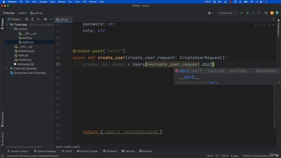Click Next Tip link in completion popup
281x158 pixels.
214,83
